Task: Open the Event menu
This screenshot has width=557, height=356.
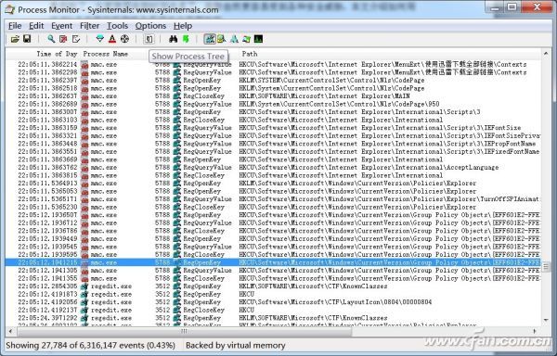Action: tap(62, 26)
